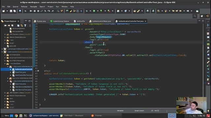Viewport: 211px width, 118px height.
Task: Open the Back navigation history dropdown
Action: 184,11
